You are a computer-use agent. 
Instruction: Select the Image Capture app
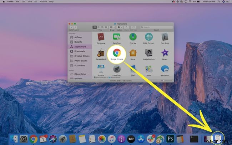(x=149, y=53)
